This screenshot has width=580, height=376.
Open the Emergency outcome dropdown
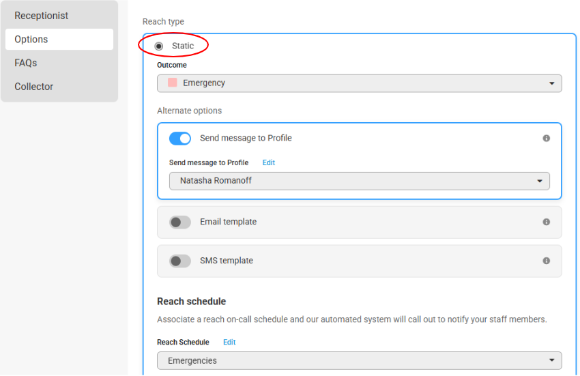359,83
